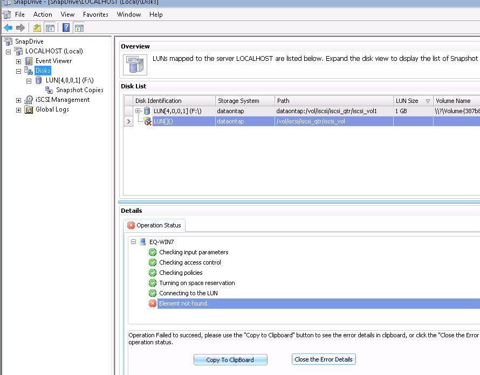Click Show/Hide Console Tree toolbar icon
The width and height of the screenshot is (480, 375).
50,28
